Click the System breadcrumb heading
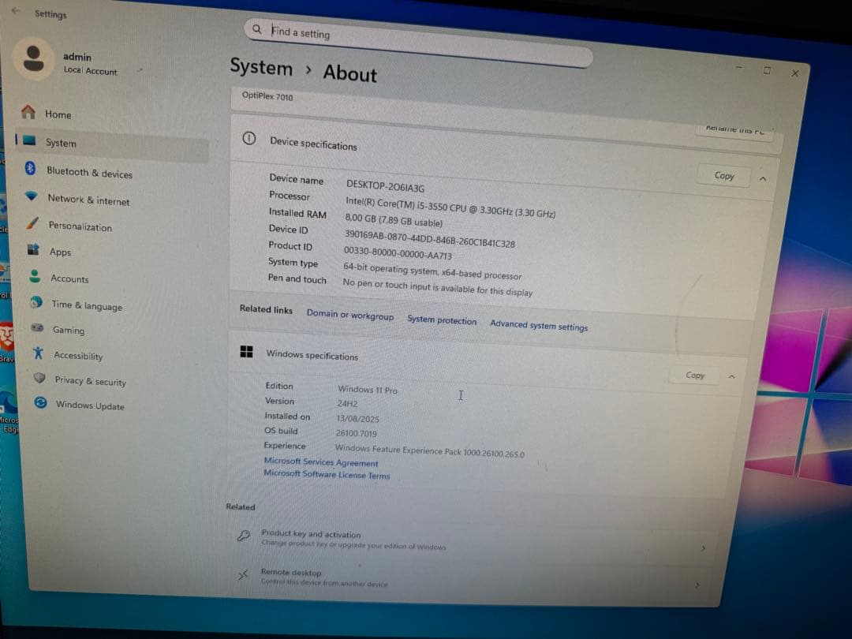This screenshot has width=852, height=639. click(261, 67)
